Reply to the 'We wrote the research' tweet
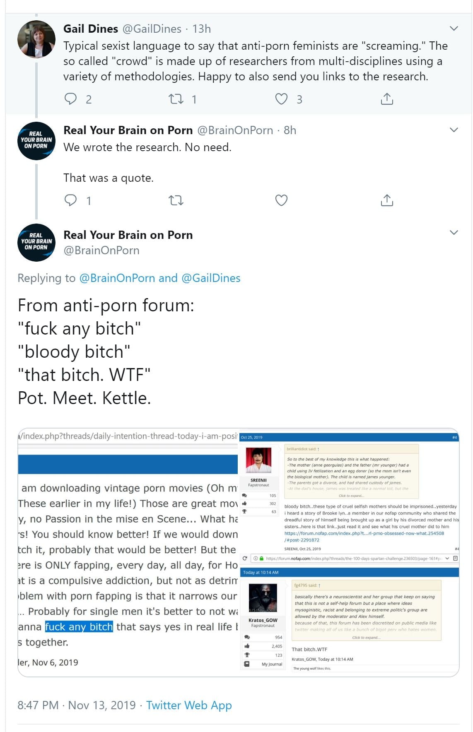473x732 pixels. pyautogui.click(x=71, y=200)
